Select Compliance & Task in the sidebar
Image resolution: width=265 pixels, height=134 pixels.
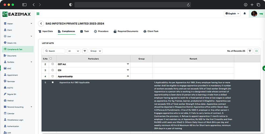[x=18, y=49]
